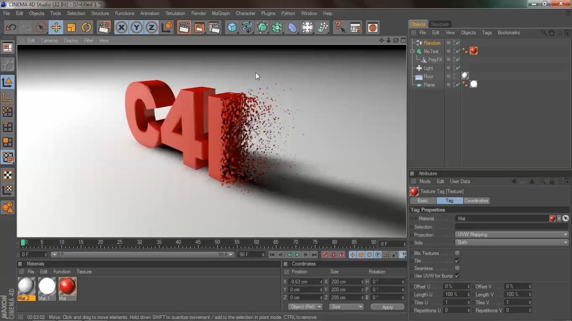
Task: Select the red Mat material swatch
Action: click(67, 287)
